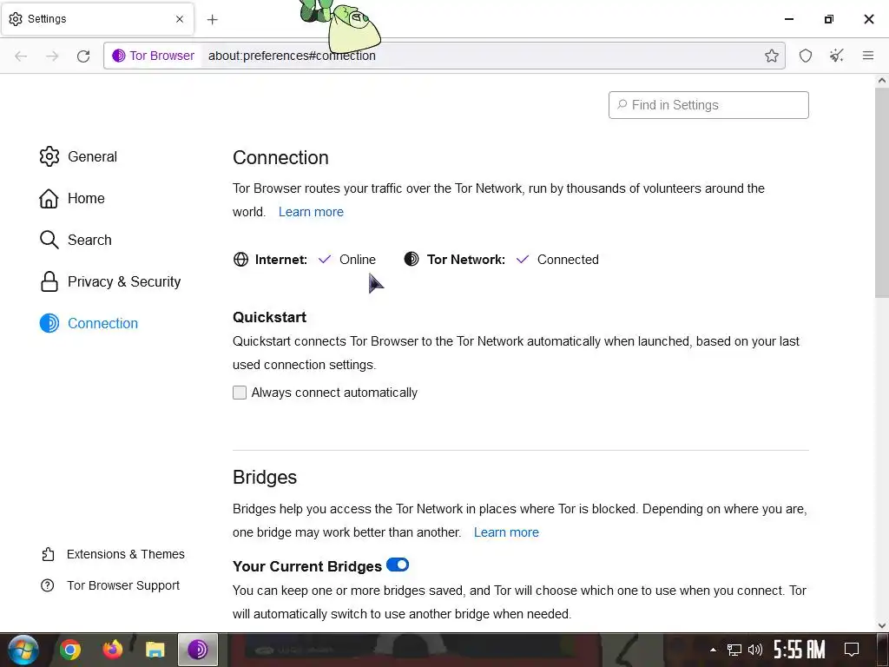
Task: Click the Online status text
Action: (357, 260)
